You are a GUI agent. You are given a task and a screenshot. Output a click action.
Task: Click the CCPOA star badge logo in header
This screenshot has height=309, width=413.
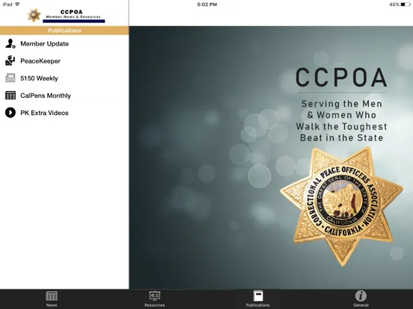pyautogui.click(x=34, y=15)
